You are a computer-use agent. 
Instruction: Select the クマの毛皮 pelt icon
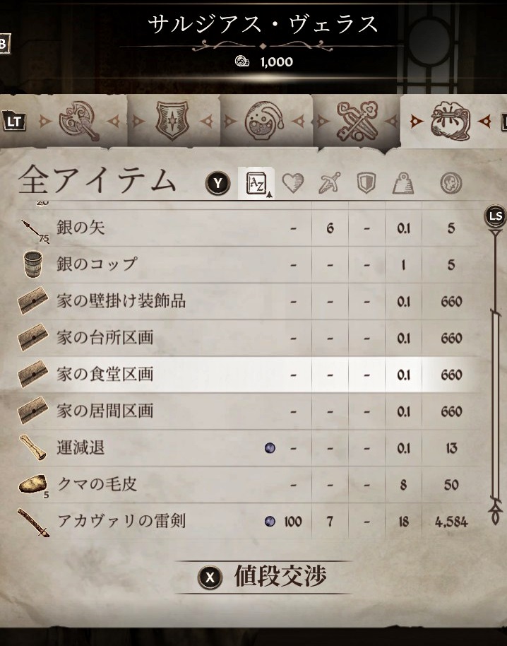(x=33, y=485)
